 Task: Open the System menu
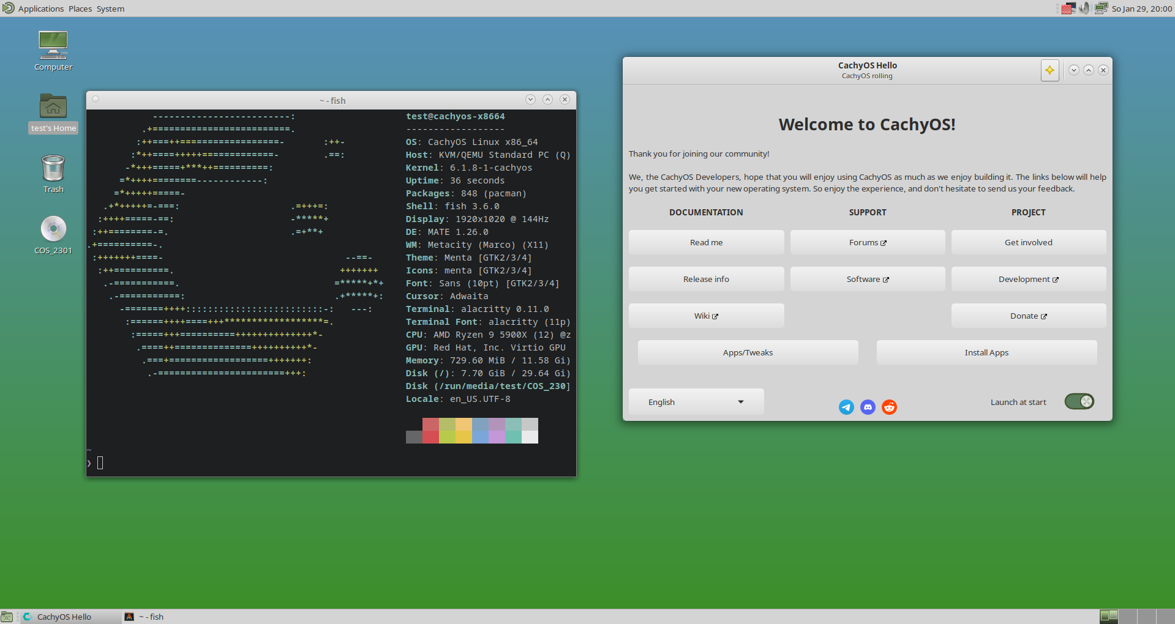click(x=110, y=9)
